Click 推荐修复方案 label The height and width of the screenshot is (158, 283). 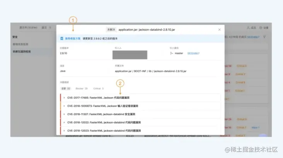(73, 38)
